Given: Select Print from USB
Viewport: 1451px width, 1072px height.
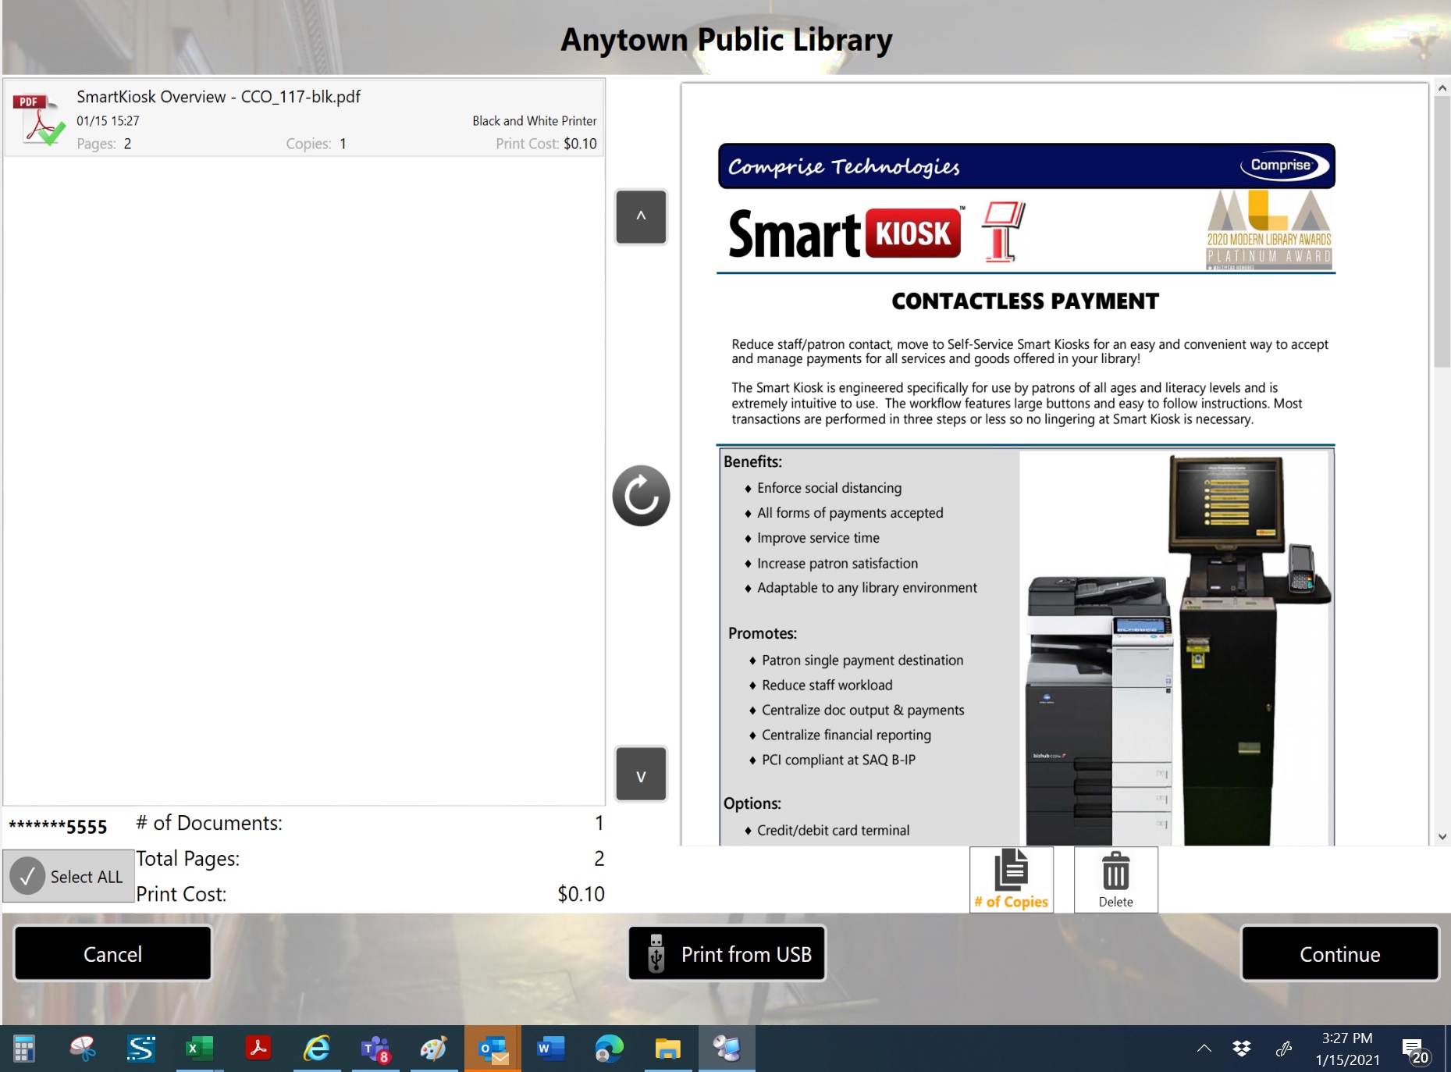Looking at the screenshot, I should (726, 953).
